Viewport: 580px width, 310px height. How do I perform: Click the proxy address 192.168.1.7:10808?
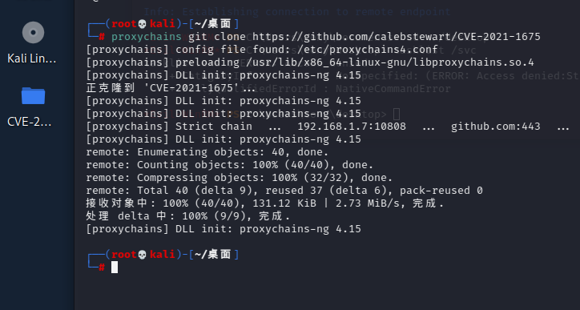352,127
